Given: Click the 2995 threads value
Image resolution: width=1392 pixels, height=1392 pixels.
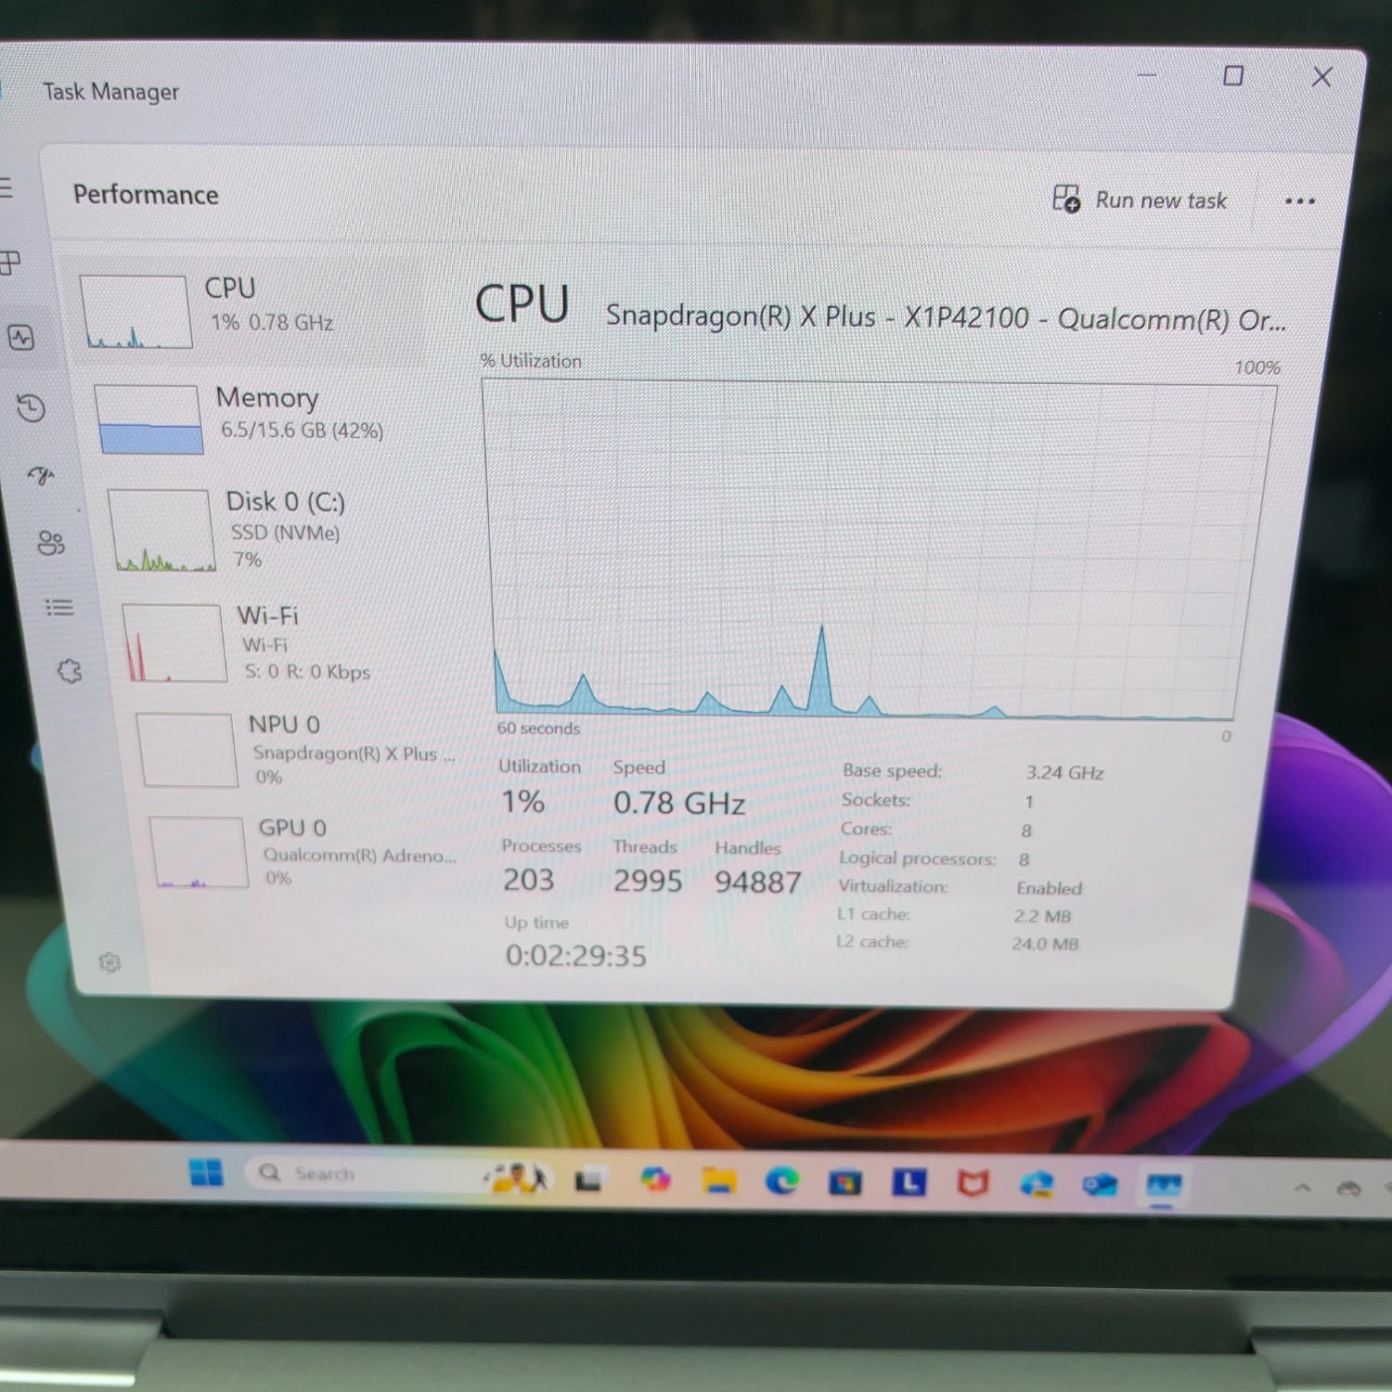Looking at the screenshot, I should (648, 881).
